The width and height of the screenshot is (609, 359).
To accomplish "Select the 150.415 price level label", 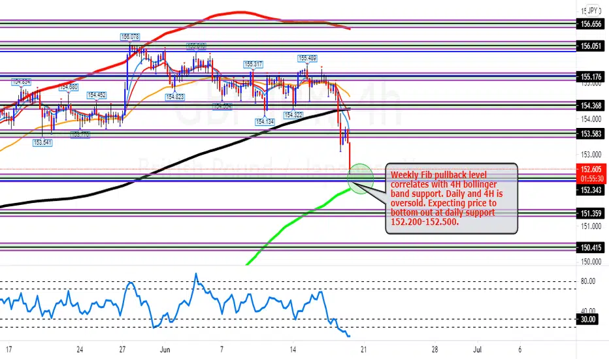I will tap(591, 247).
